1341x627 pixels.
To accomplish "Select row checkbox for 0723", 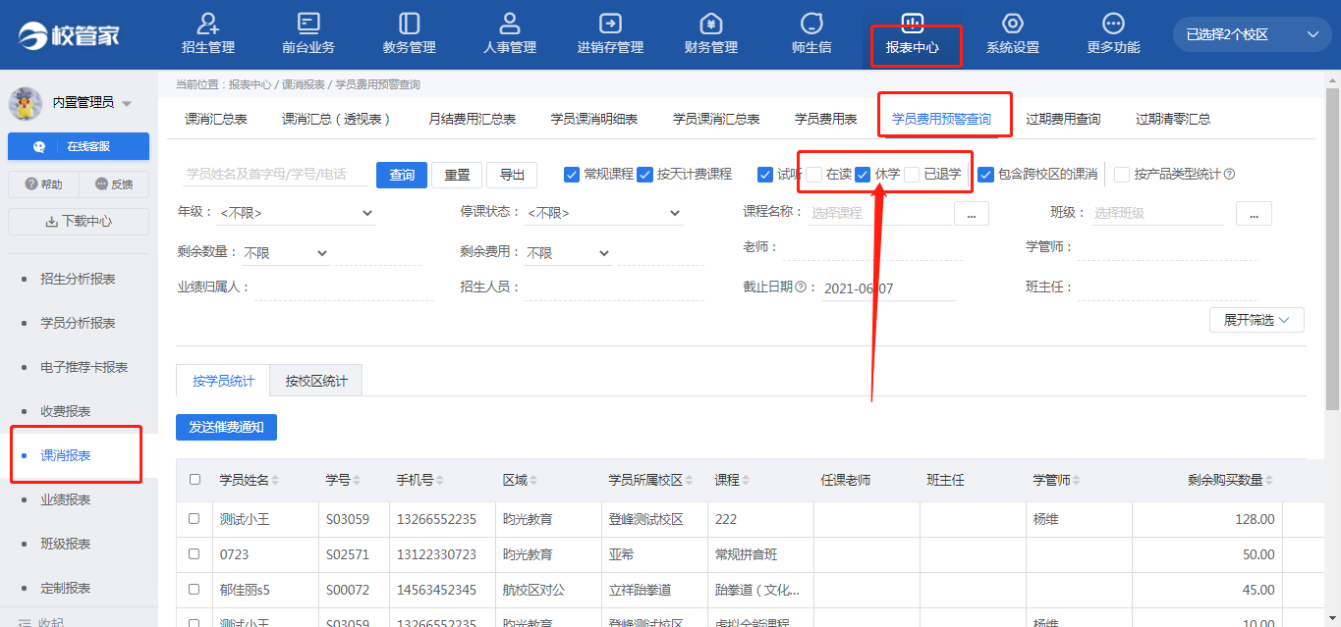I will point(195,554).
